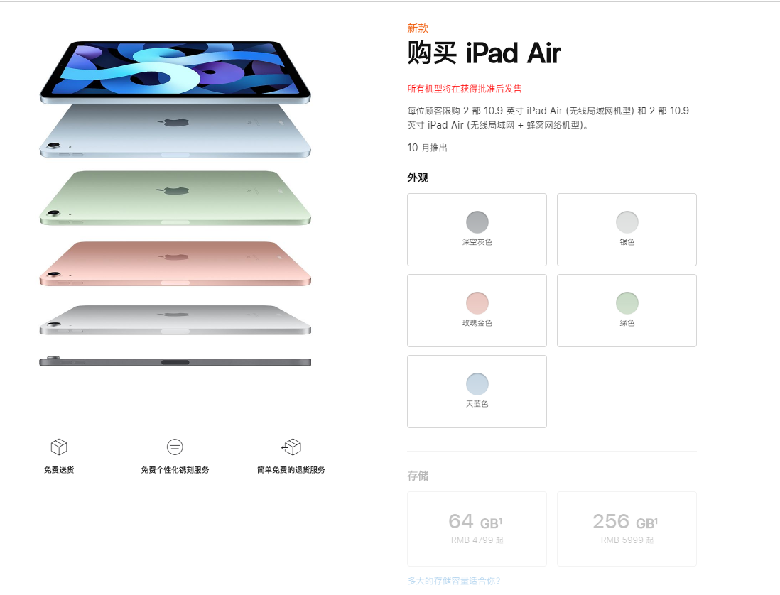
Task: Click the 简单免费的退货服务 label
Action: 291,470
